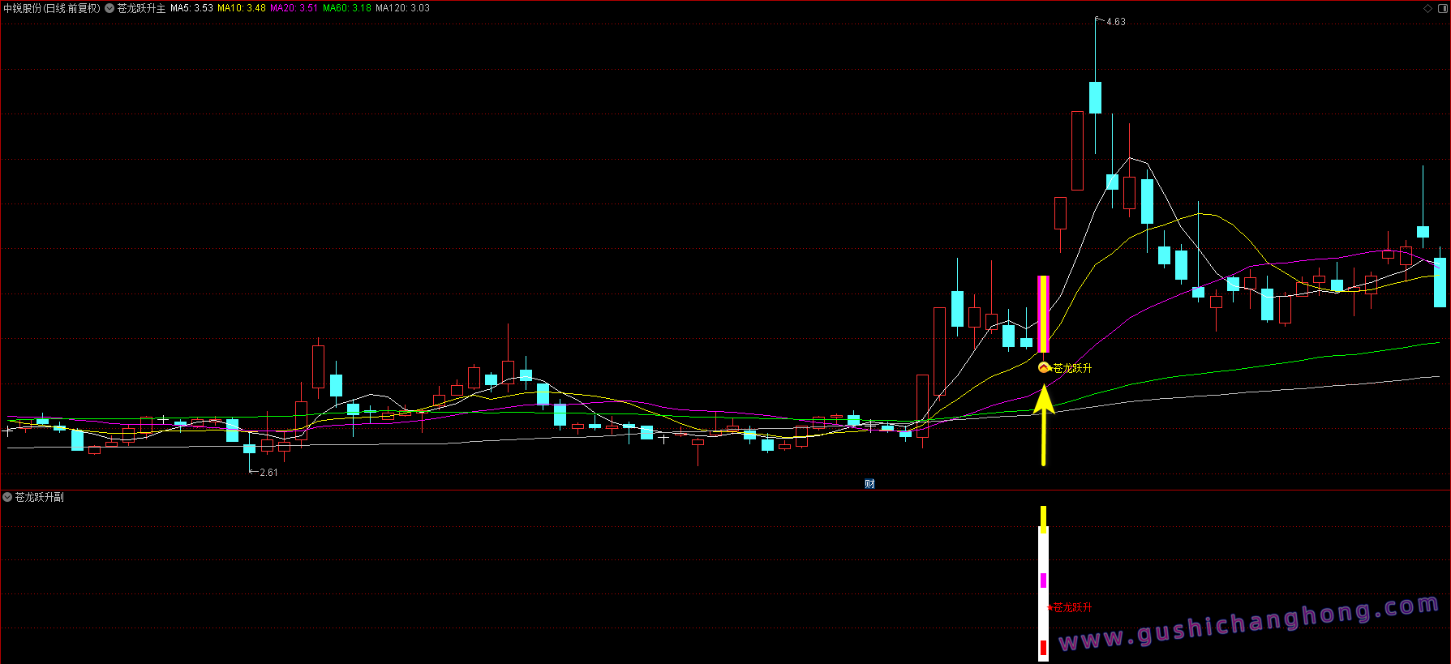Click the 财 financial marker icon

pos(869,484)
